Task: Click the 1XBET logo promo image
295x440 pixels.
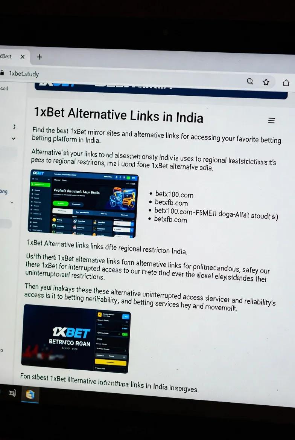Action: [75, 338]
